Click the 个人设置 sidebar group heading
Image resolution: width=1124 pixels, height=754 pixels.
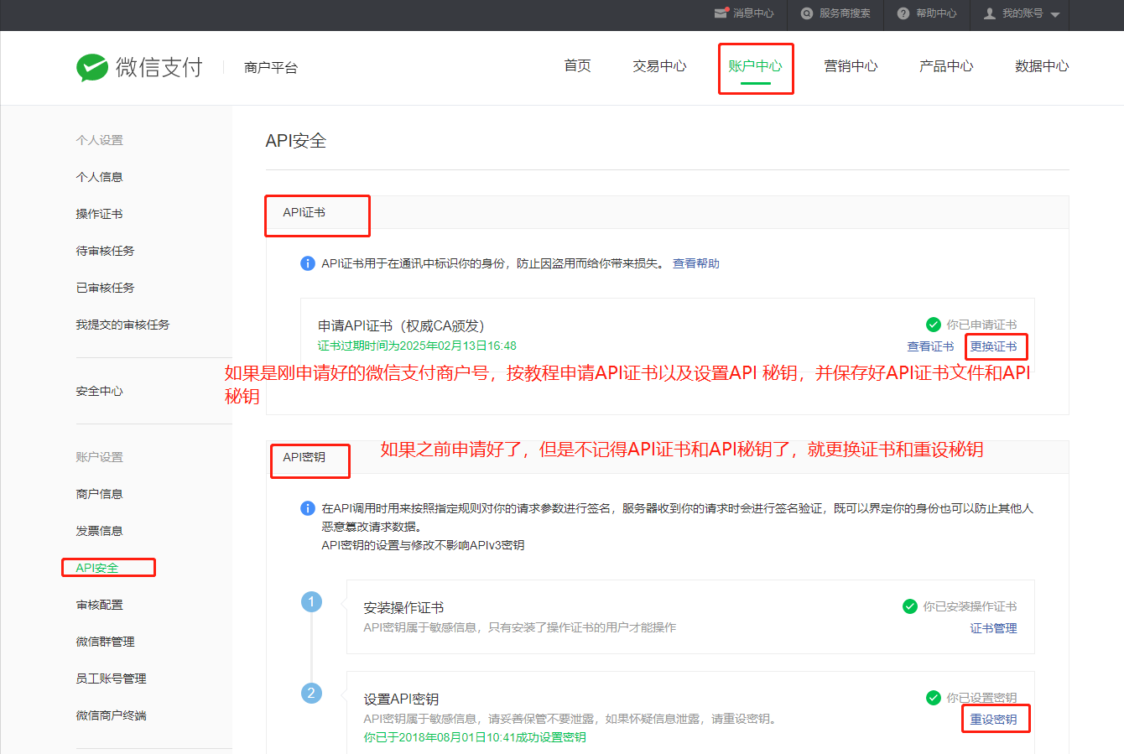[99, 140]
